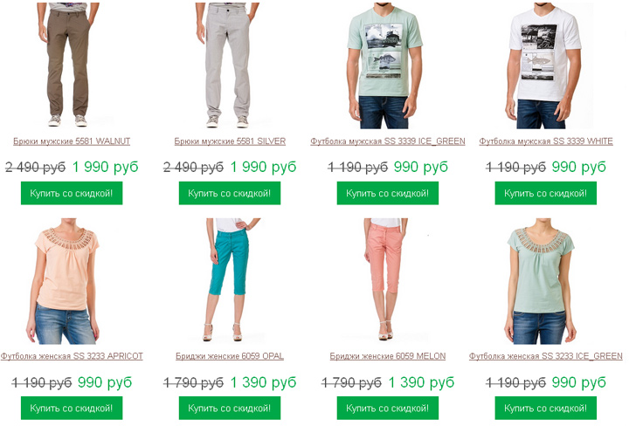The width and height of the screenshot is (629, 426).
Task: Follow 'Футболка женская SS 3233 APRICOT' link
Action: 72,356
